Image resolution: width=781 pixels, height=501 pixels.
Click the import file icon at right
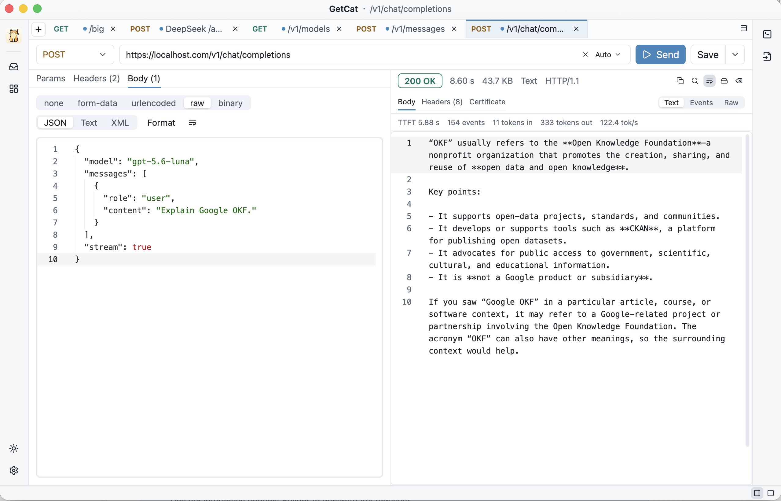point(767,56)
